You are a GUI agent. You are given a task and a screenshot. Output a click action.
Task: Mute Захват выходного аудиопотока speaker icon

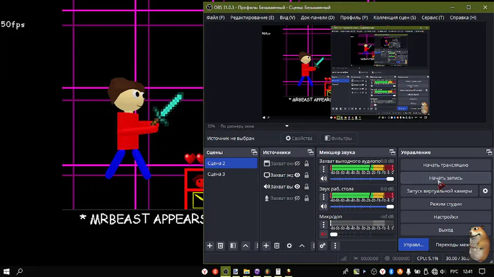323,178
